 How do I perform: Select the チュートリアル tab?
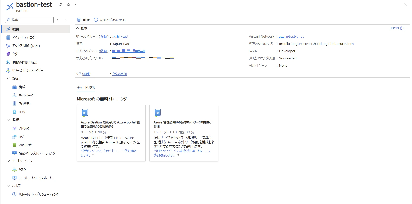pos(86,88)
